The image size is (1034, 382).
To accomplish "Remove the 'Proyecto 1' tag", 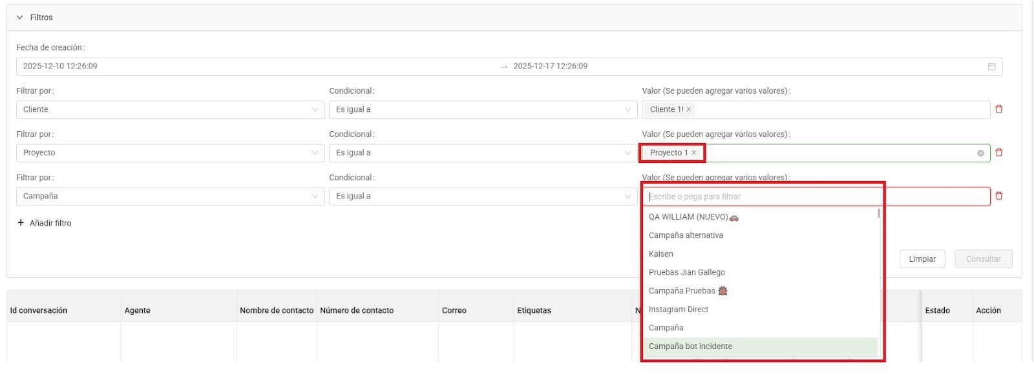I will coord(694,153).
